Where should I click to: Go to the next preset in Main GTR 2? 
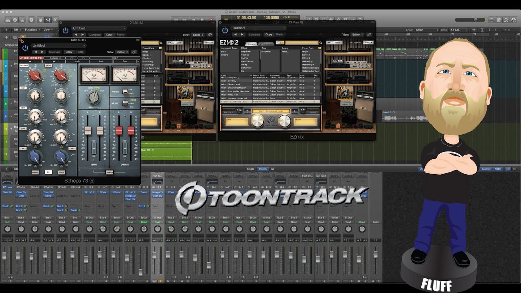(x=42, y=52)
